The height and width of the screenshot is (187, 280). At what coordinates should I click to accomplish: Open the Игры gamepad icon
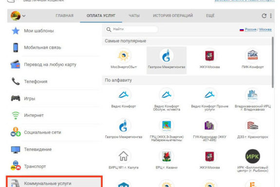[x=16, y=98]
